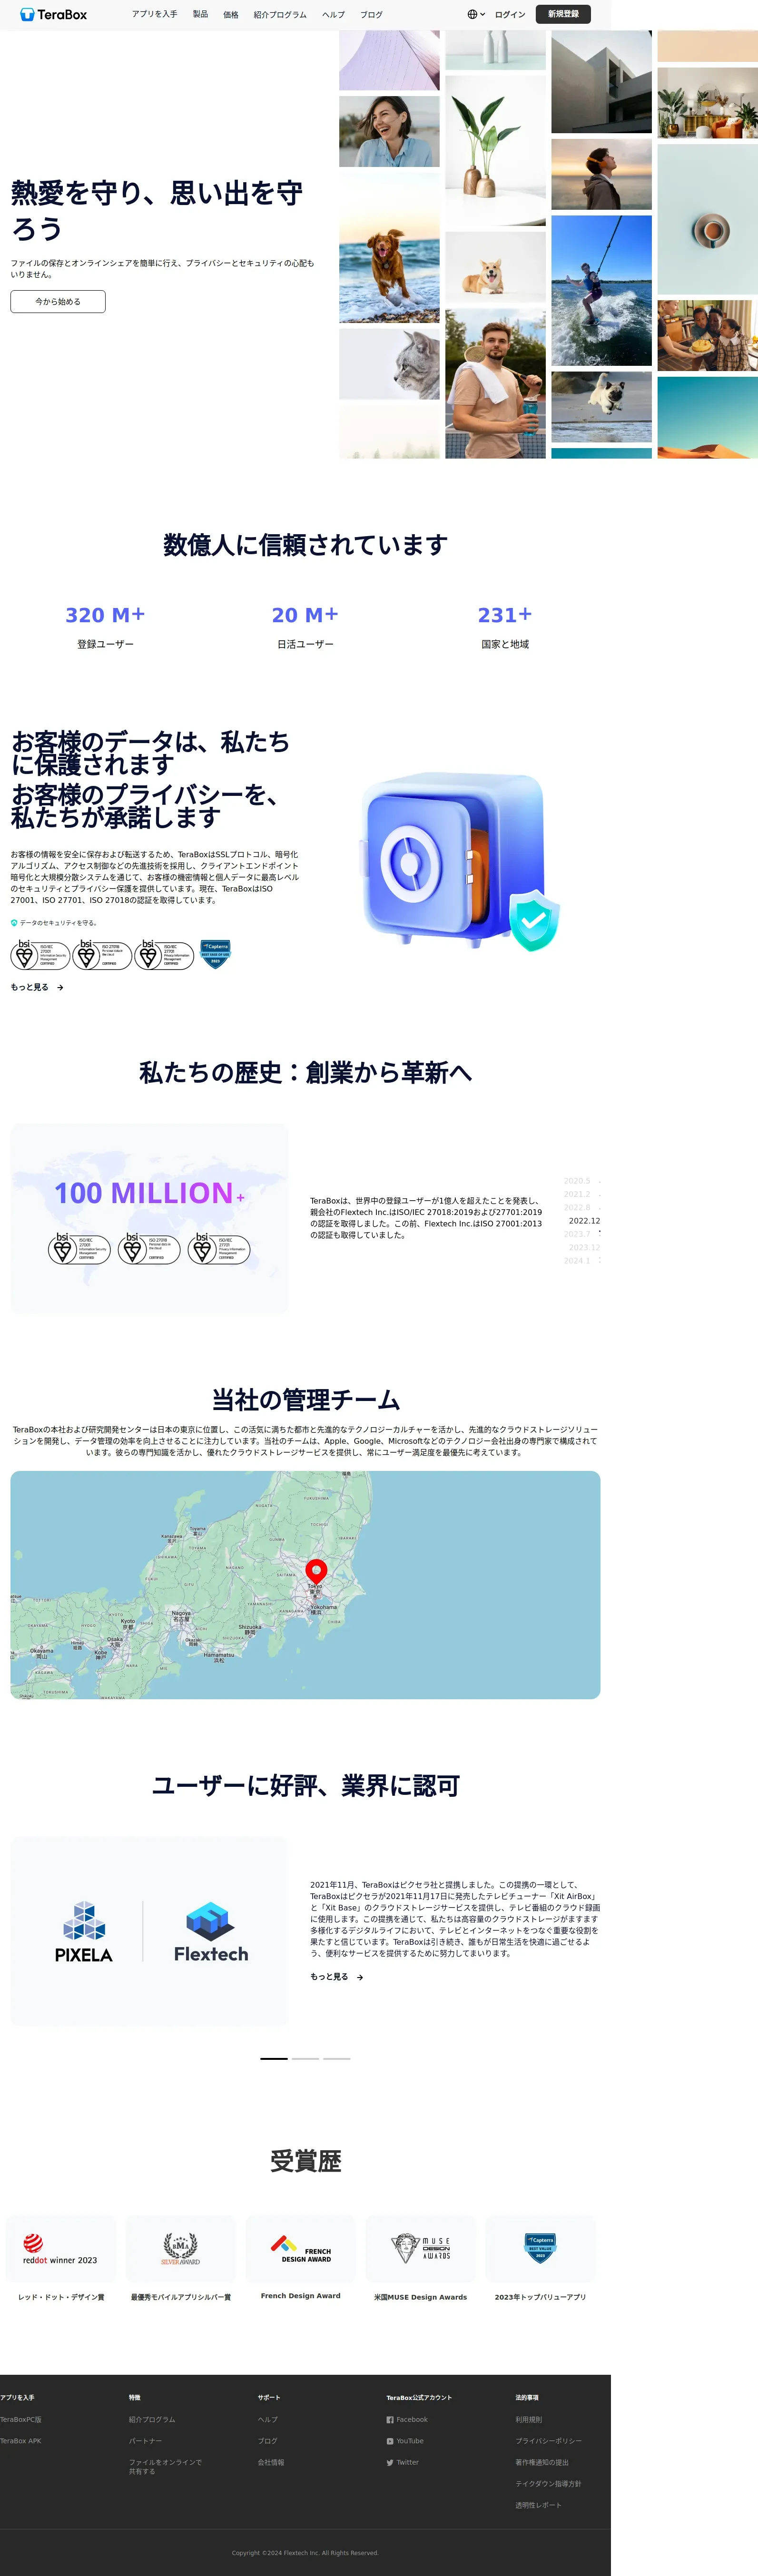Image resolution: width=758 pixels, height=2576 pixels.
Task: Click arrow icon next to security もっと見る
Action: pyautogui.click(x=60, y=987)
